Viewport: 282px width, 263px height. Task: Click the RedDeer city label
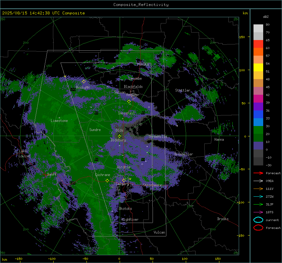[x=133, y=95]
